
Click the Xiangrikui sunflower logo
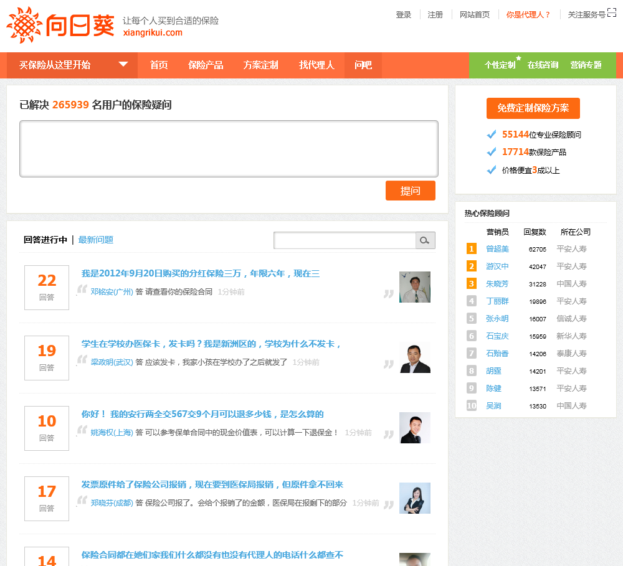coord(60,25)
